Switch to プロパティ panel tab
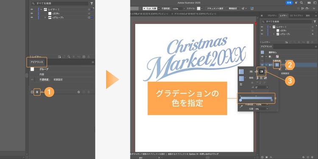 coord(272,16)
